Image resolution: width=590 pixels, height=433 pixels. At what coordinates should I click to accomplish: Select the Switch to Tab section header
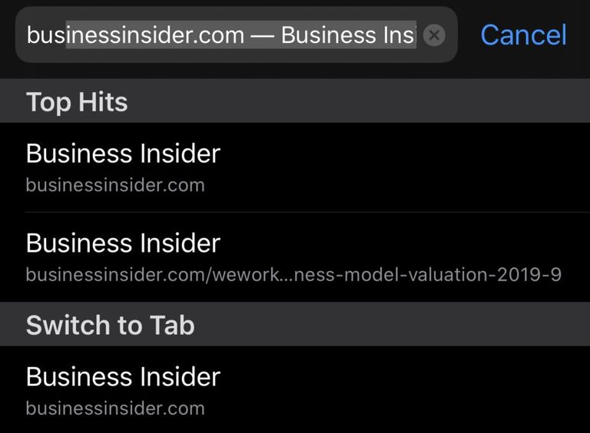(110, 325)
